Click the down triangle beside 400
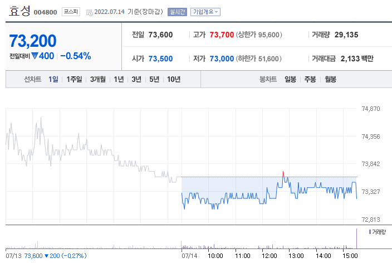This screenshot has width=392, height=263. coord(35,56)
